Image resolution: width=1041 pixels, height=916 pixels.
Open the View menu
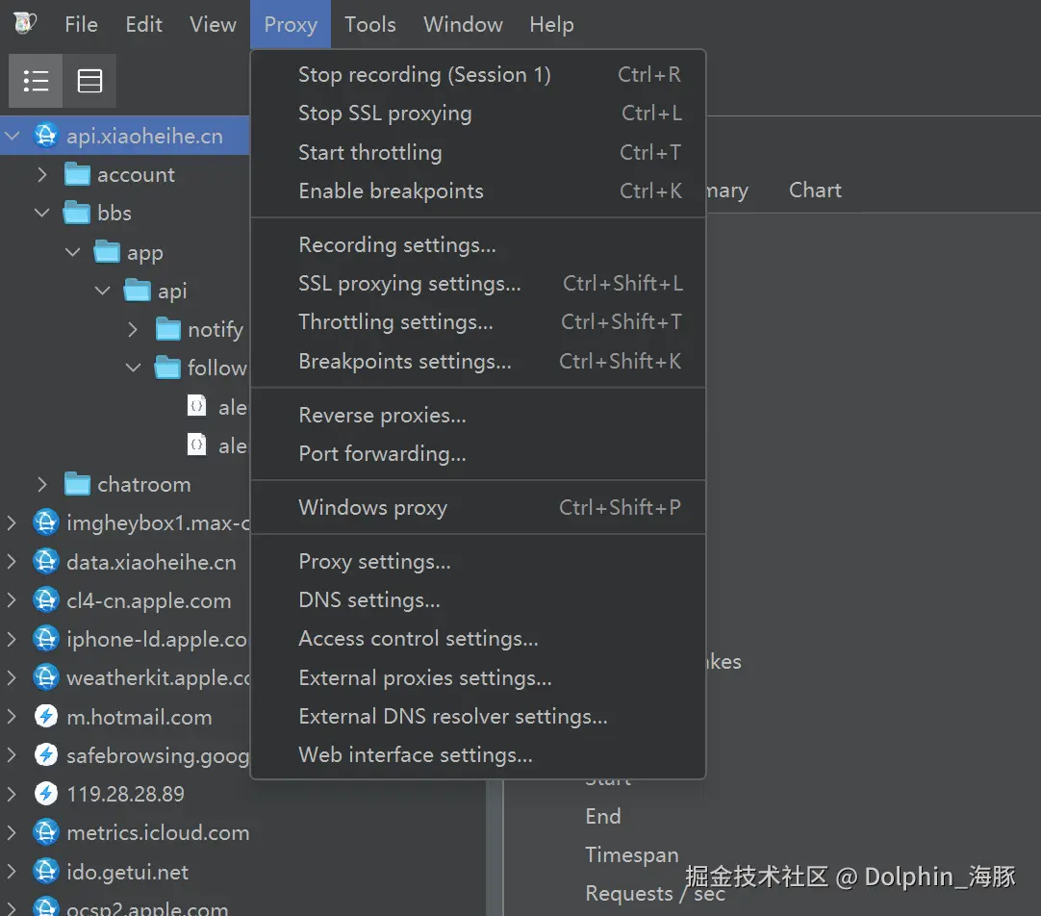point(213,25)
